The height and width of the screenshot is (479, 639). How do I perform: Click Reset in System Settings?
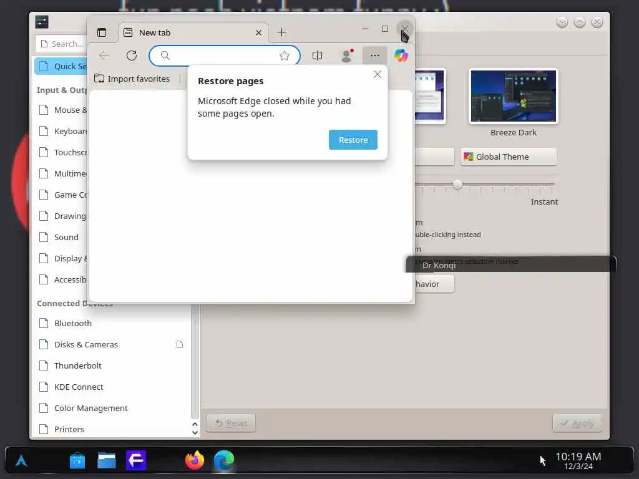click(231, 423)
